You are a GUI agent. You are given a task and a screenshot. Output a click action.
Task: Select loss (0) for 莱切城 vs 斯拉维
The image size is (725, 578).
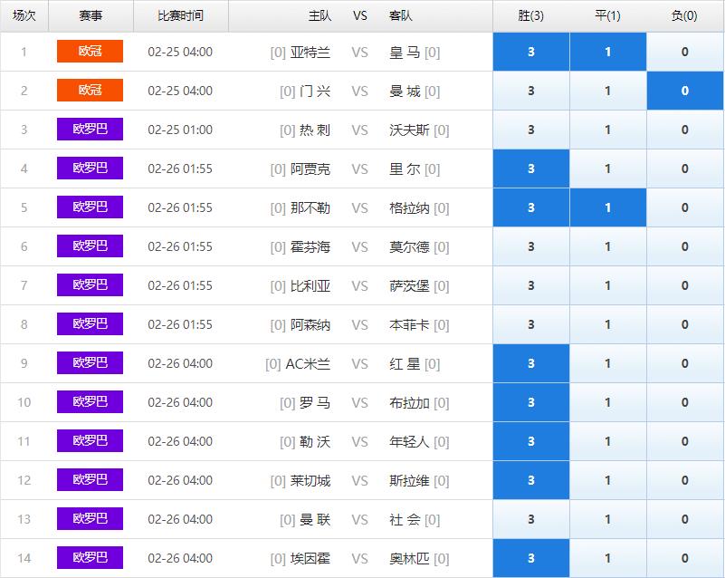pos(685,480)
